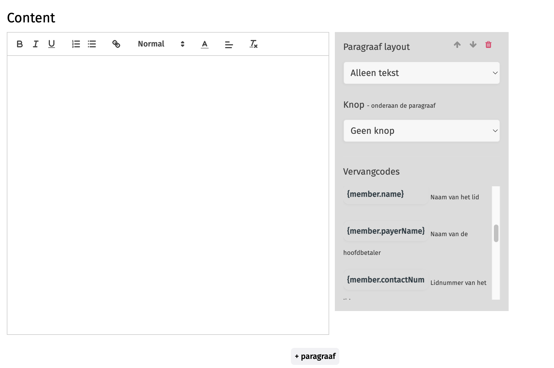Toggle underline formatting

click(x=51, y=44)
